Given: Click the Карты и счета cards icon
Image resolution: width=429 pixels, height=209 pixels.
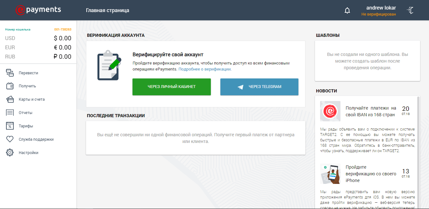Looking at the screenshot, I should coord(10,99).
